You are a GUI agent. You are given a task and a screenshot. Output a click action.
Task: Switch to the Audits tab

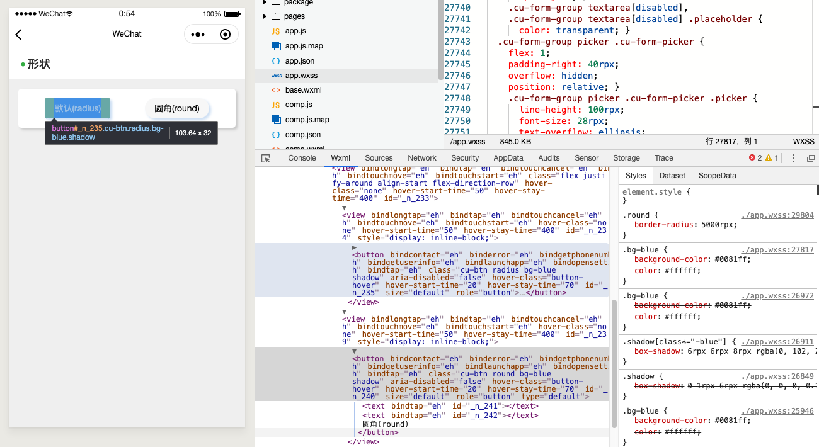click(x=549, y=158)
